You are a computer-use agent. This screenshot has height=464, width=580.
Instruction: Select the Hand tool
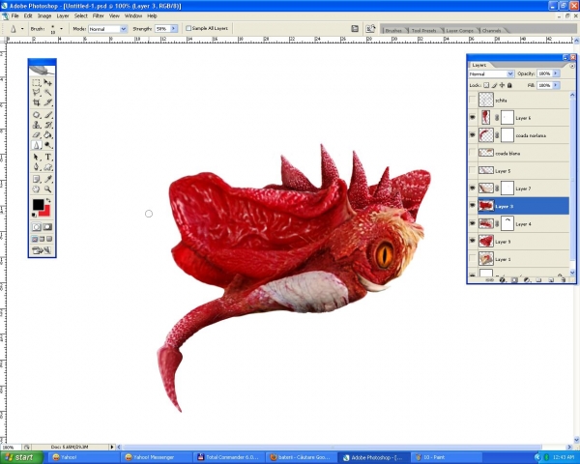click(x=37, y=189)
